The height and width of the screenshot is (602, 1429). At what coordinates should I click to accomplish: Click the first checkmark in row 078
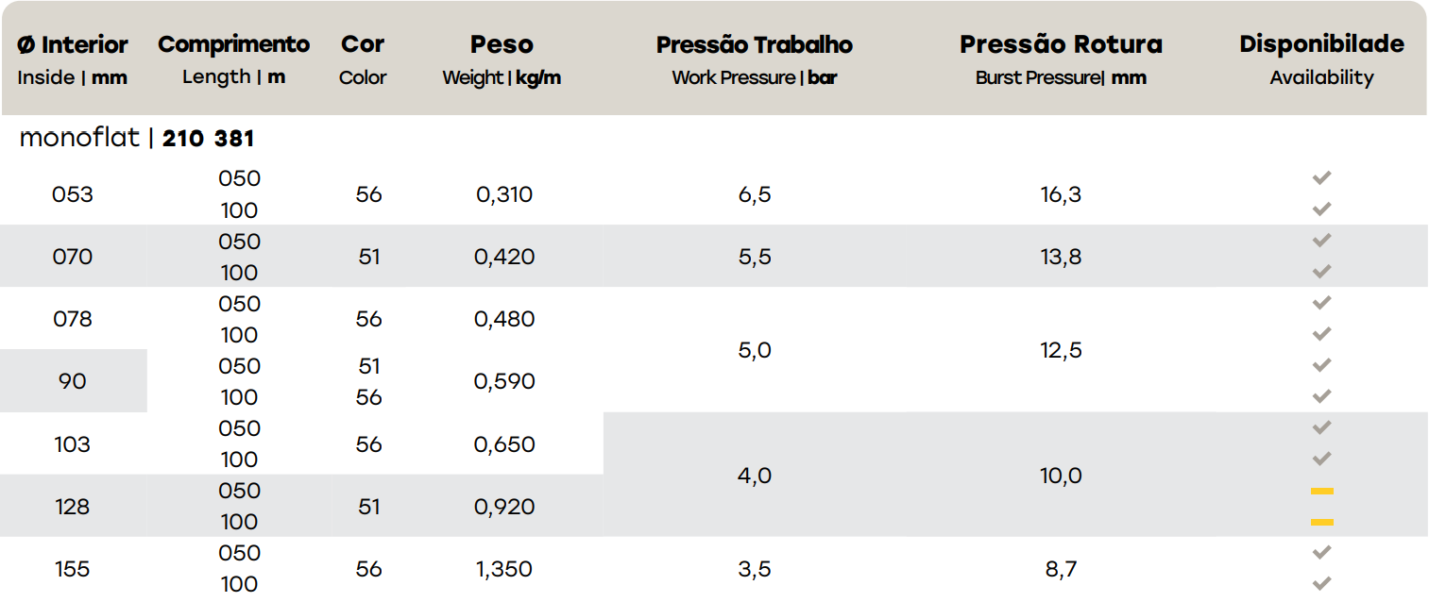click(x=1321, y=303)
